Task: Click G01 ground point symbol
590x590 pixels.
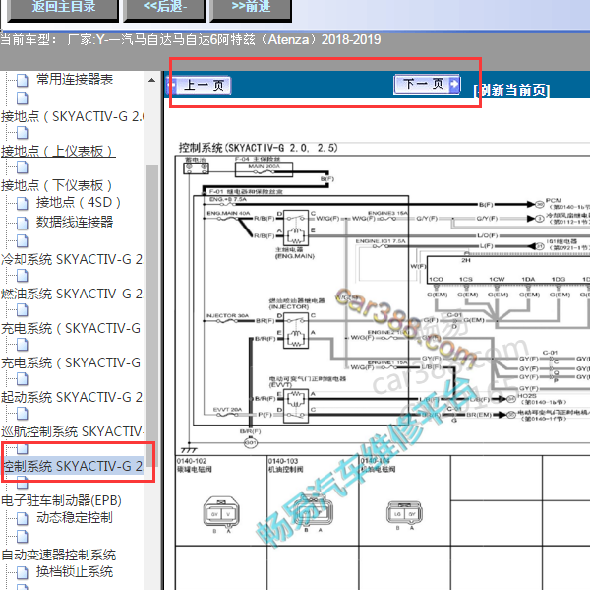Action: coord(251,442)
